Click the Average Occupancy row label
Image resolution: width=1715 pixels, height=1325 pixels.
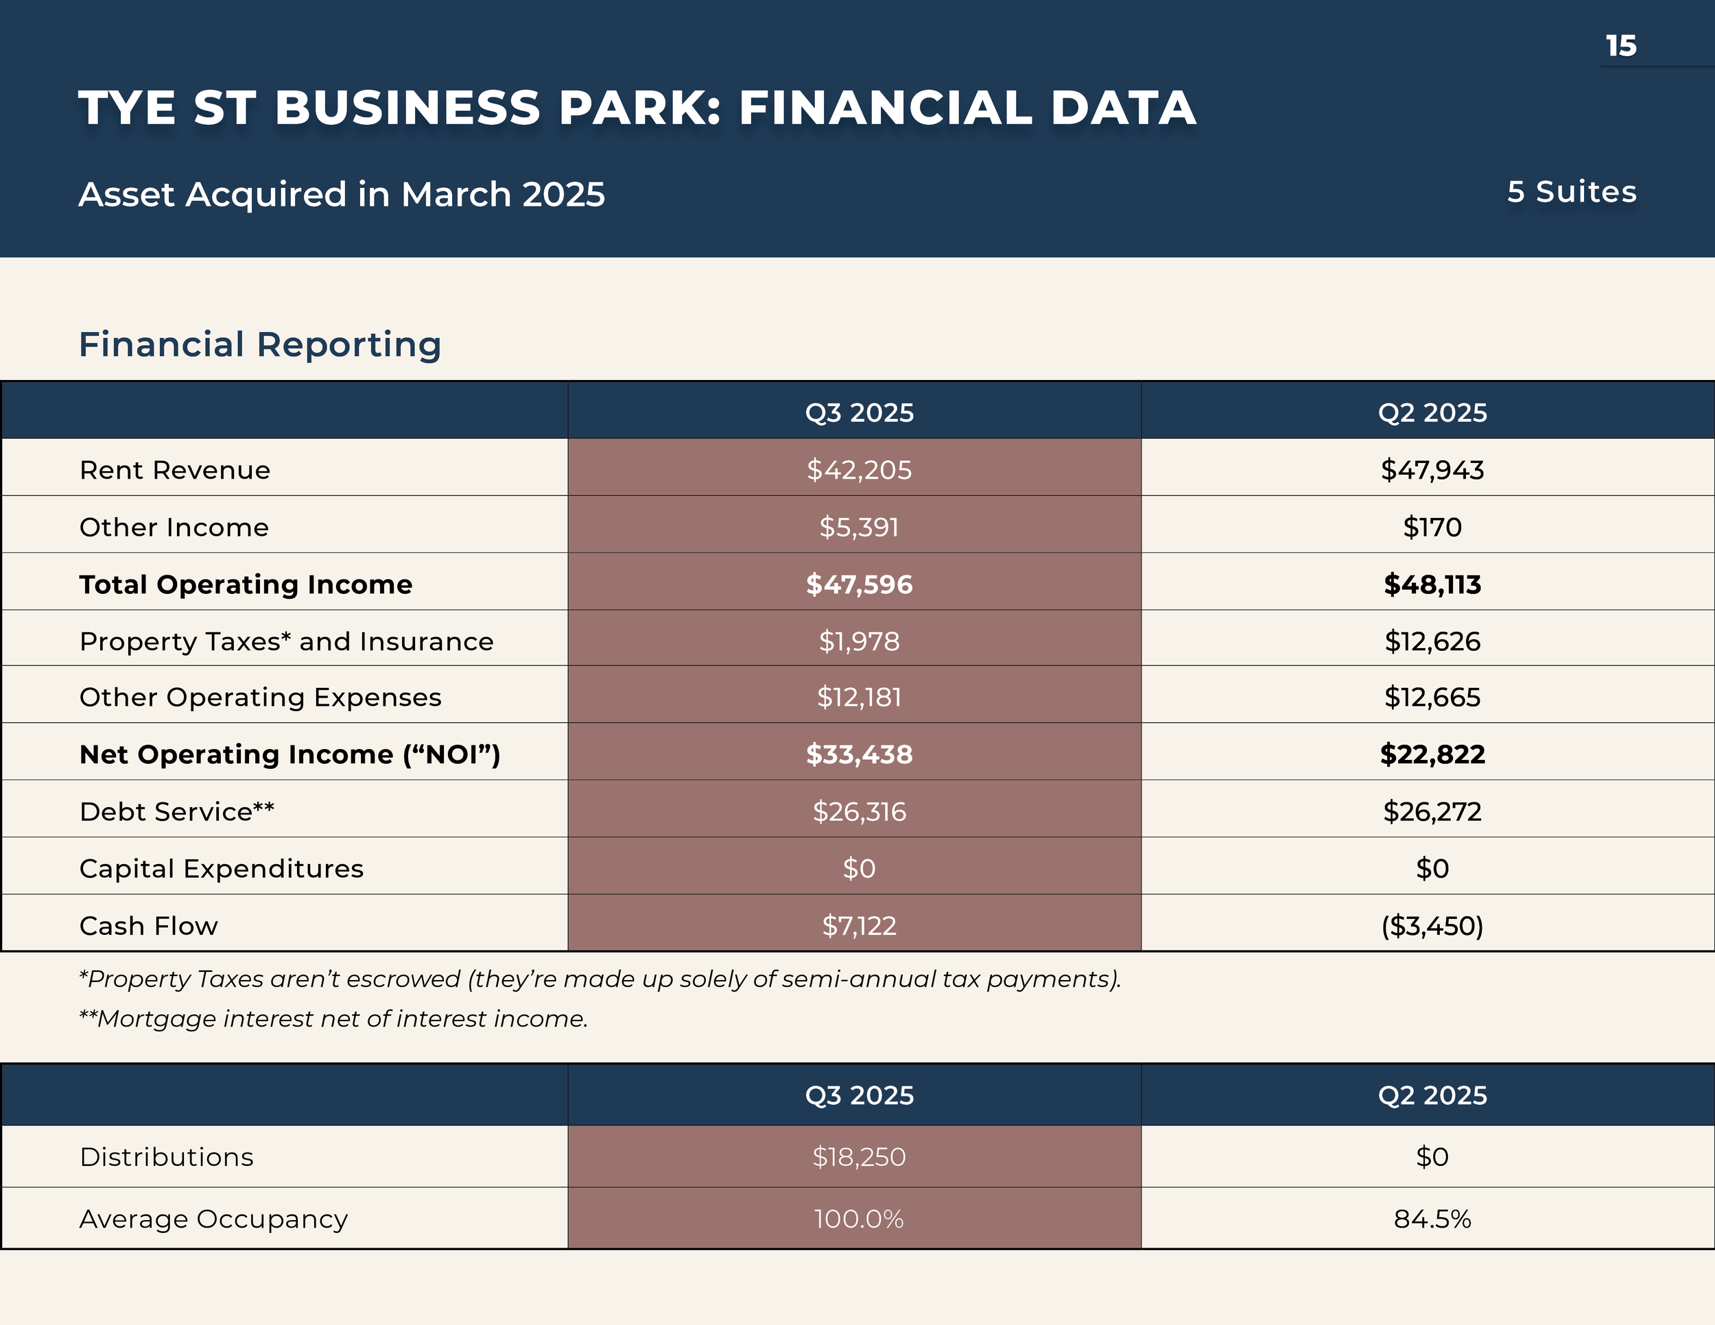point(213,1218)
